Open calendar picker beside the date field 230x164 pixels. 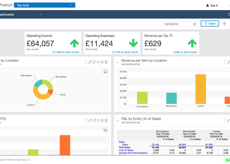[194, 24]
